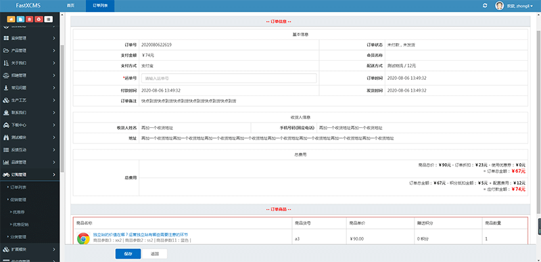Select the 订单列表 top tab
The width and height of the screenshot is (541, 262).
(99, 6)
